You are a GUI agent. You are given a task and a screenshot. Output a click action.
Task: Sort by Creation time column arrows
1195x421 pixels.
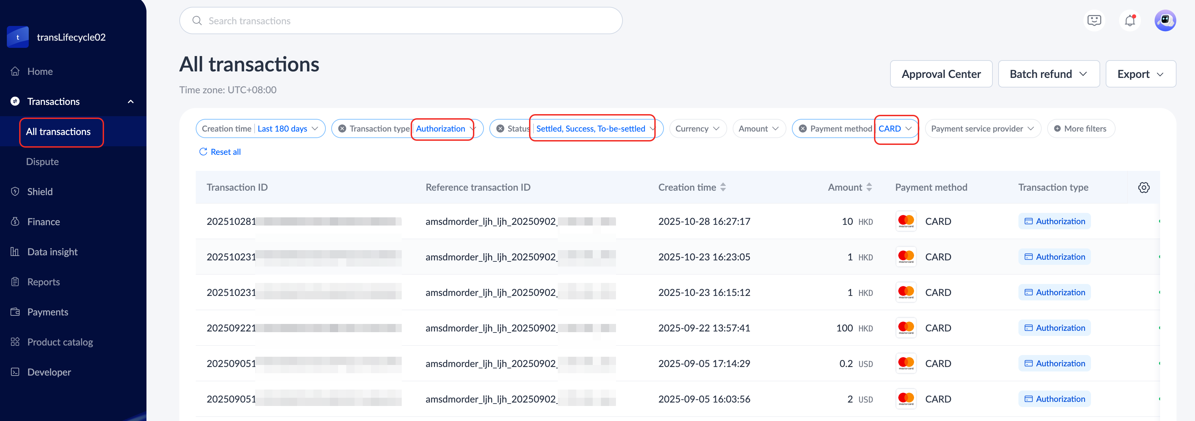723,188
